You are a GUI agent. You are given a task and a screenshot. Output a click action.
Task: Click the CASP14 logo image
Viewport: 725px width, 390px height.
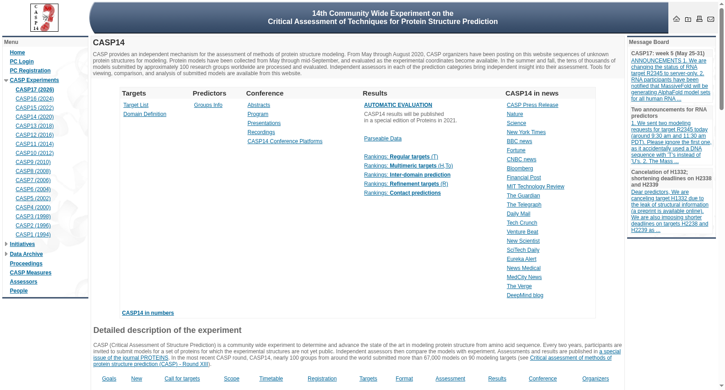[44, 18]
